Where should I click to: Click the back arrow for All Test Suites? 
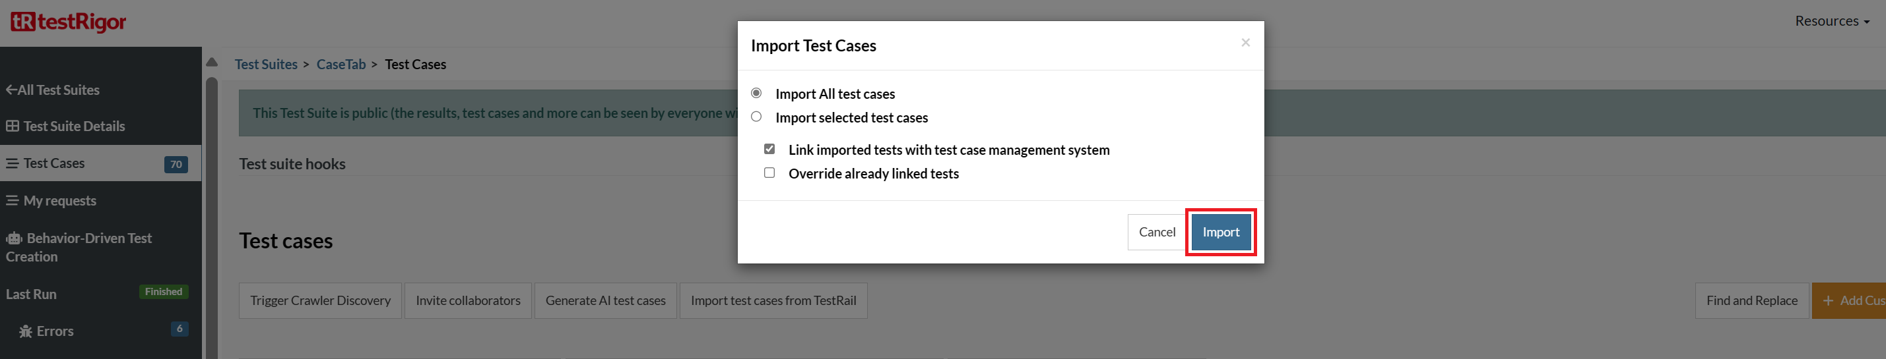[x=11, y=90]
